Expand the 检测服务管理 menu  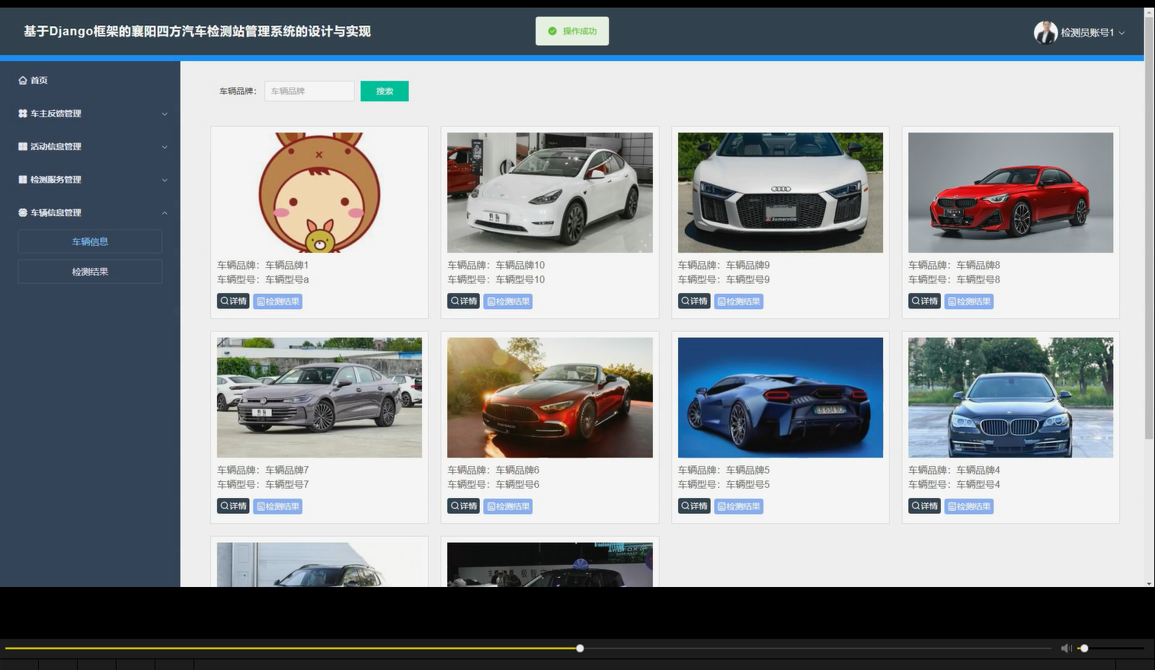tap(90, 180)
